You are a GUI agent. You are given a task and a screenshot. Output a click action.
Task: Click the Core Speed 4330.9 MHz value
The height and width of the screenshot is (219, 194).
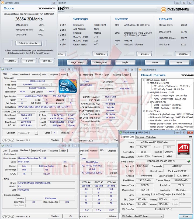coord(26,115)
